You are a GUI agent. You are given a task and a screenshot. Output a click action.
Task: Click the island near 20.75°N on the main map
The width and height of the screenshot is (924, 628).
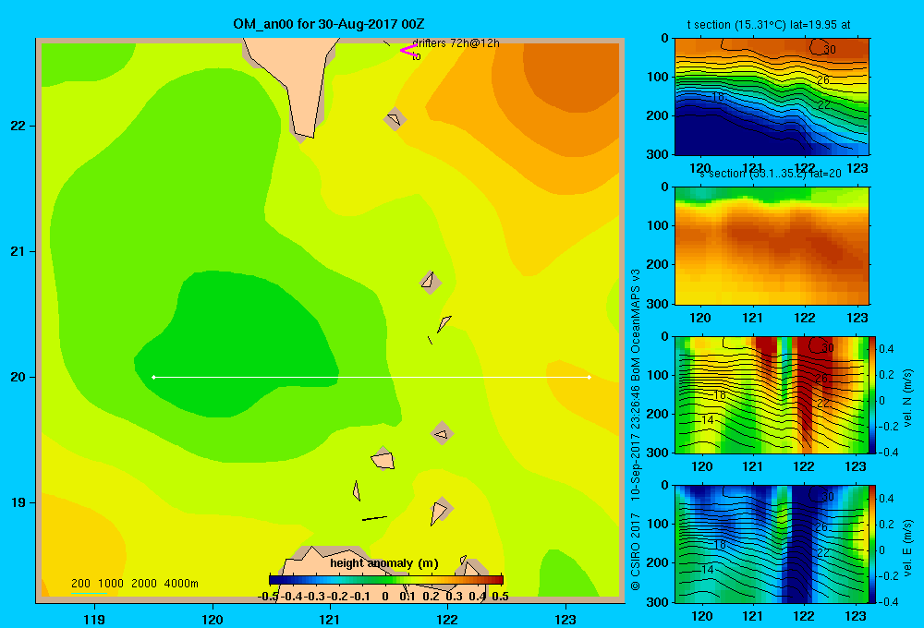coord(430,282)
